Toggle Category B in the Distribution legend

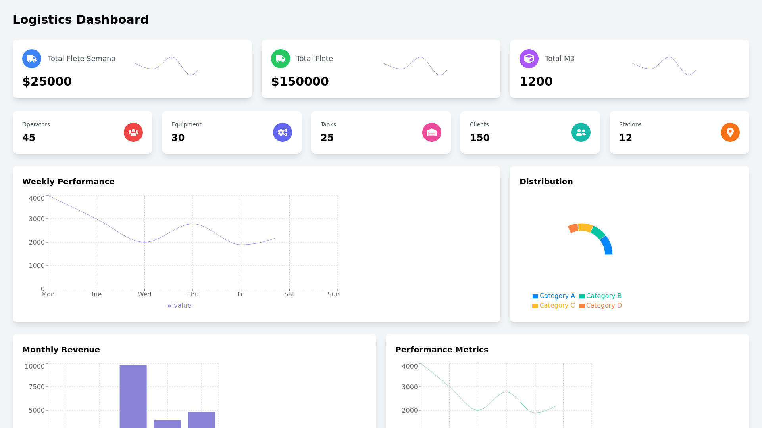click(x=600, y=296)
